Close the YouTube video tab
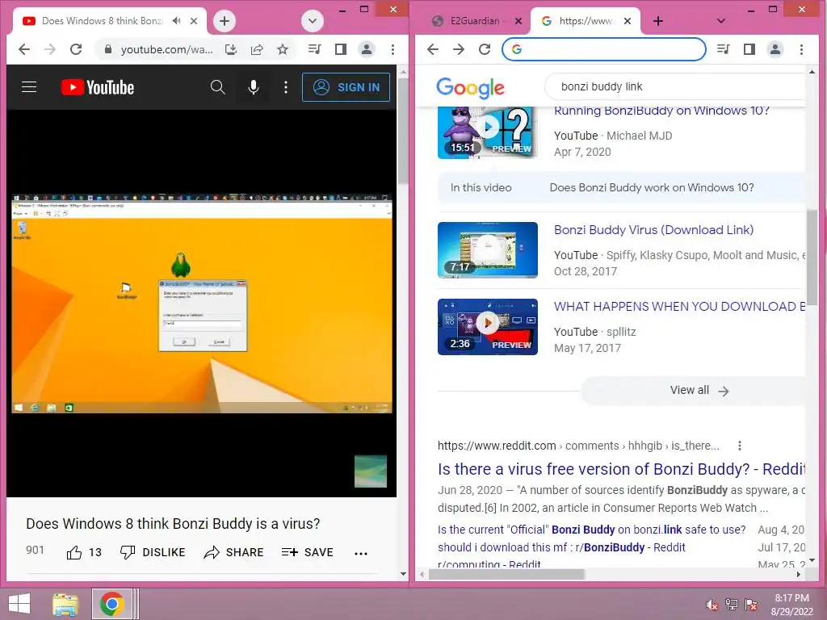This screenshot has height=620, width=827. pyautogui.click(x=194, y=21)
